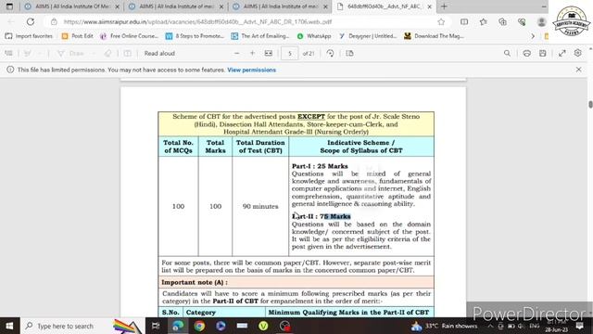This screenshot has width=593, height=334.
Task: Save the PDF document
Action: 543,54
